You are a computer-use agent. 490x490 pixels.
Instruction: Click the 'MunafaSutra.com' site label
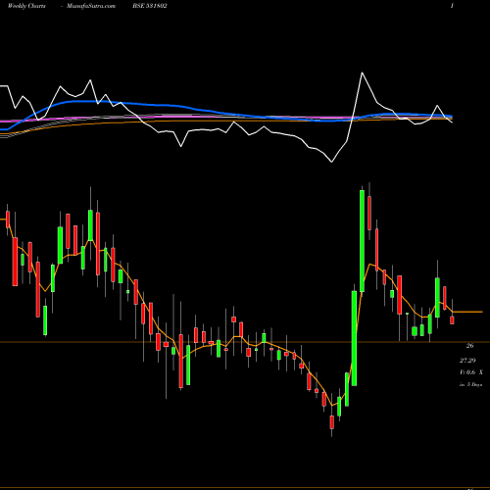[91, 6]
